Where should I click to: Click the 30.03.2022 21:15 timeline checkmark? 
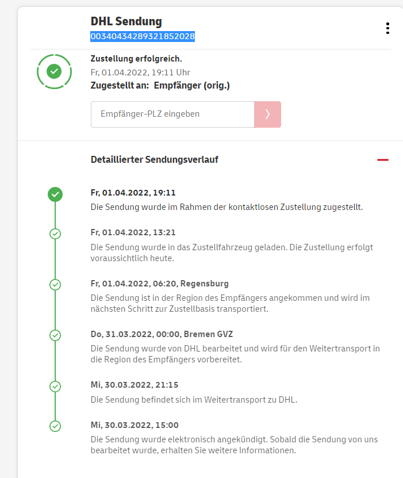click(55, 386)
